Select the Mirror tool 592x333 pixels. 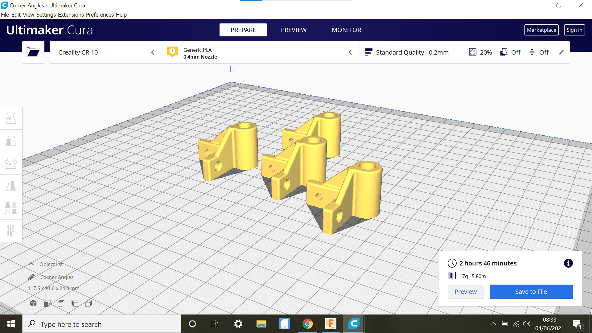pyautogui.click(x=11, y=186)
